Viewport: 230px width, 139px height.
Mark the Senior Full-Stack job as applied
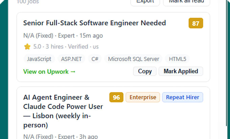click(x=181, y=71)
